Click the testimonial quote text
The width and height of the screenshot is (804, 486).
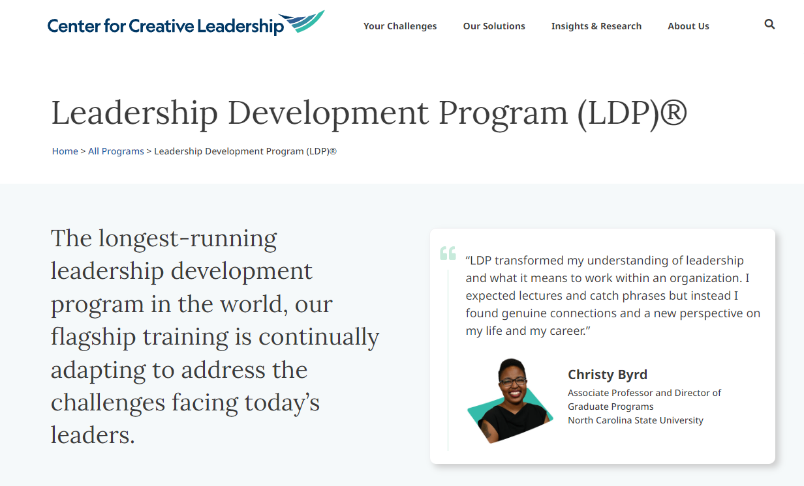point(612,294)
